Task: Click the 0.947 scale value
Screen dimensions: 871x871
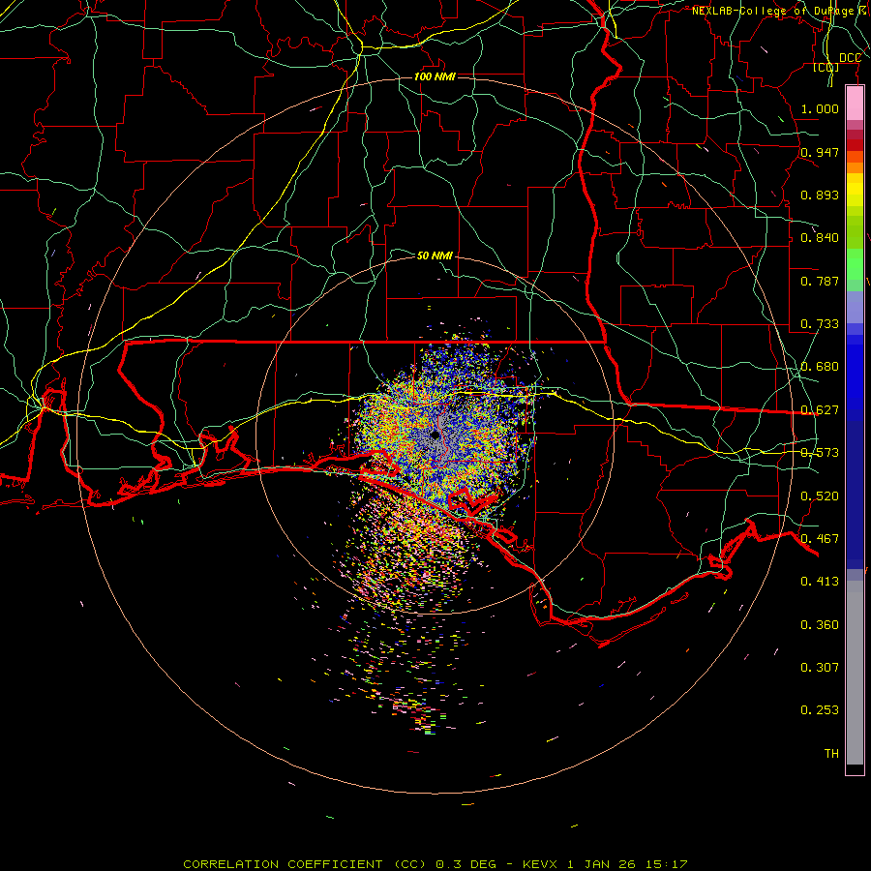Action: [x=820, y=152]
